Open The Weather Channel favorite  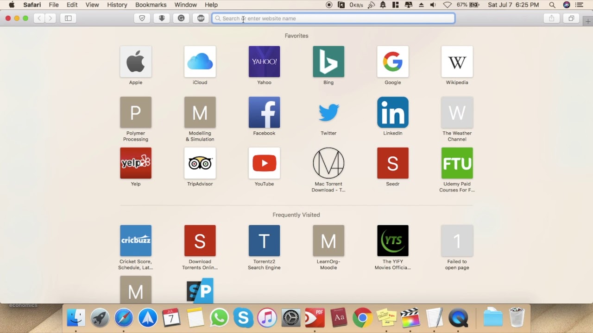tap(457, 112)
